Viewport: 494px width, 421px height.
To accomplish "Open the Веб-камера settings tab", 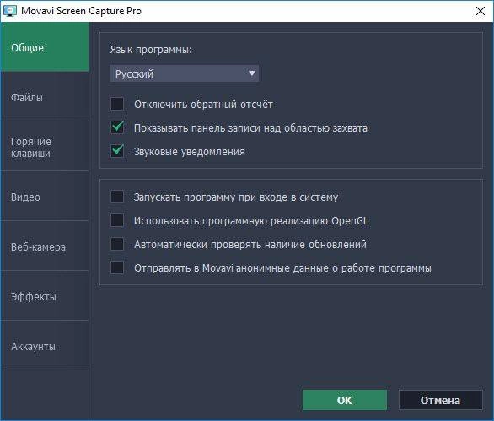I will point(45,246).
